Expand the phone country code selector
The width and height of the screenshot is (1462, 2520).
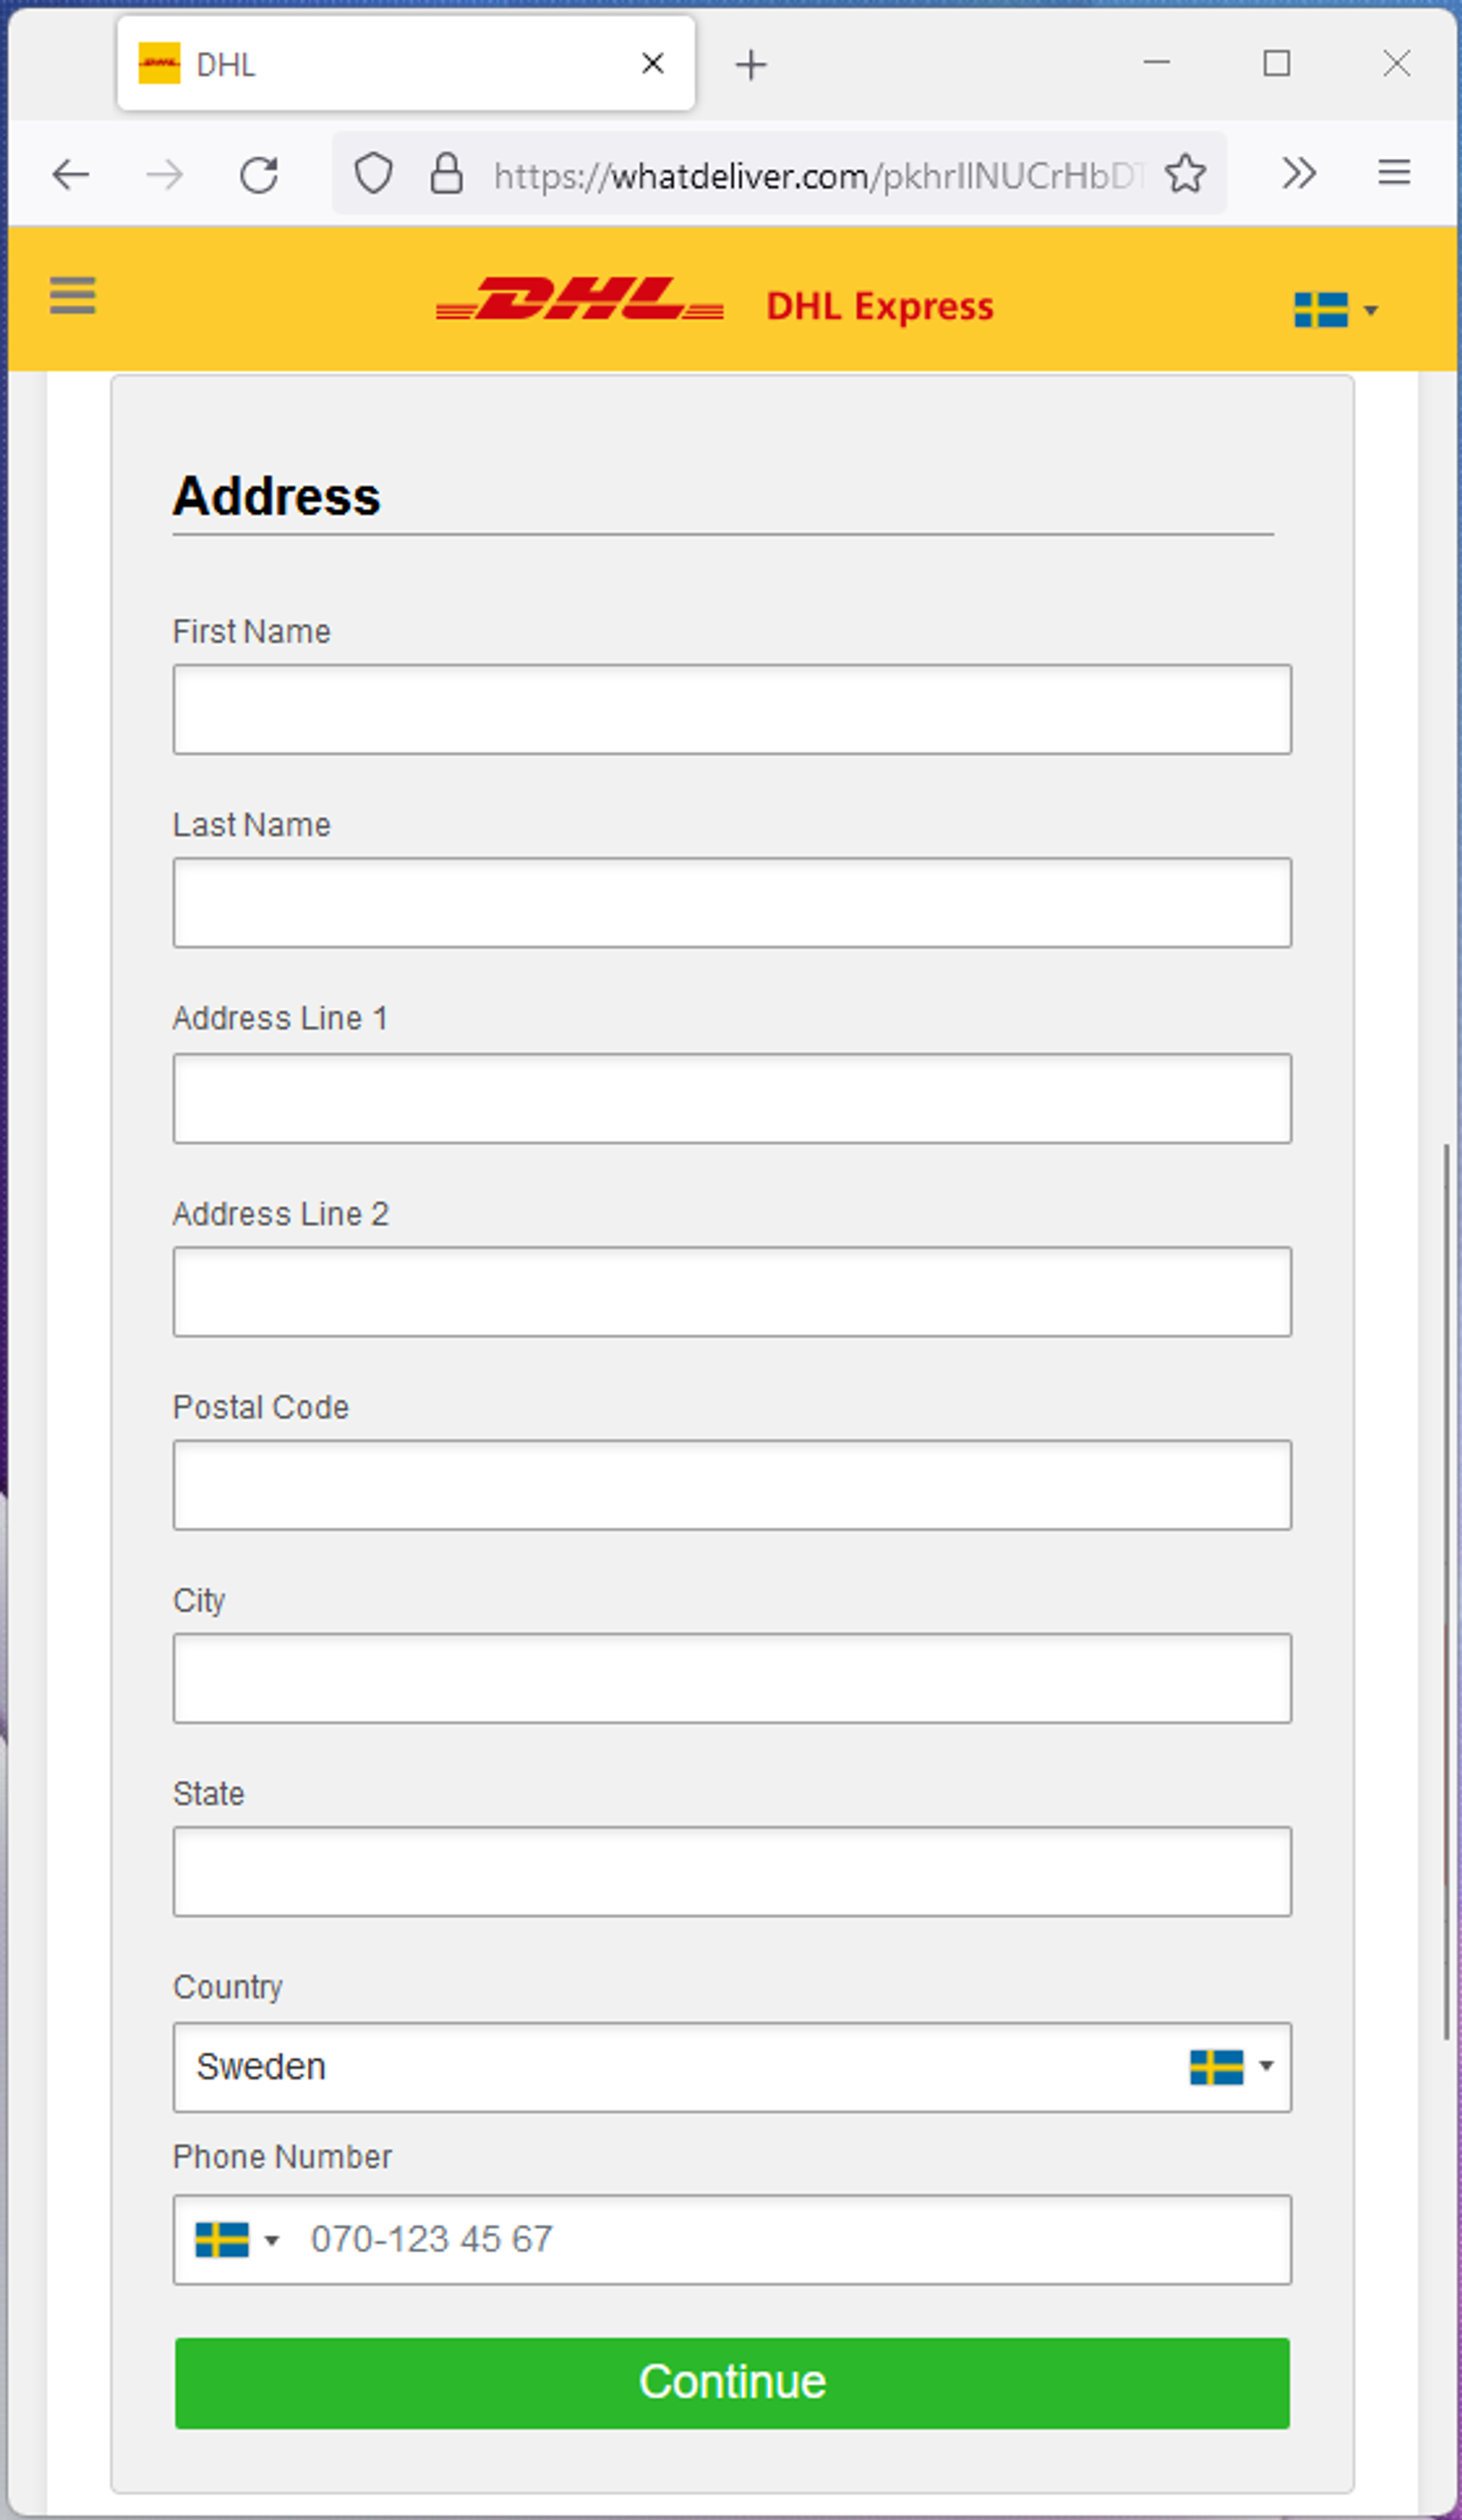238,2240
